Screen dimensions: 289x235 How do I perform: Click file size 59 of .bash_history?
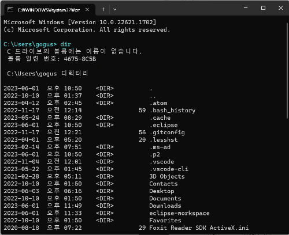(x=142, y=111)
